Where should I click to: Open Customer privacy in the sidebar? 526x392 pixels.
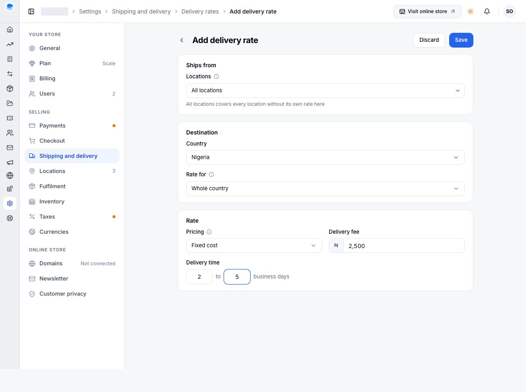pos(72,294)
